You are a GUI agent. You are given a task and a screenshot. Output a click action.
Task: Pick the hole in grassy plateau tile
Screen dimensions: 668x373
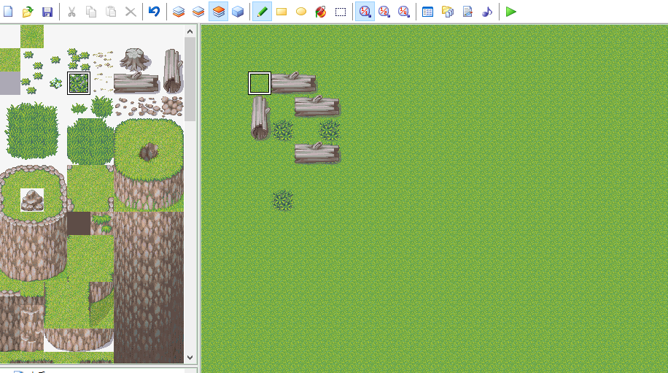tap(148, 152)
